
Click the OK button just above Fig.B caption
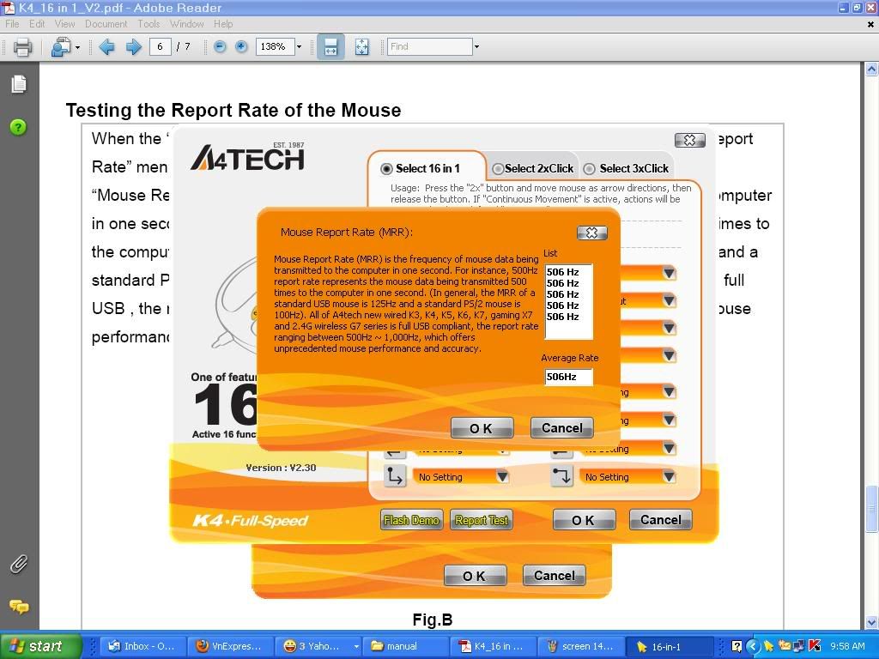point(475,576)
